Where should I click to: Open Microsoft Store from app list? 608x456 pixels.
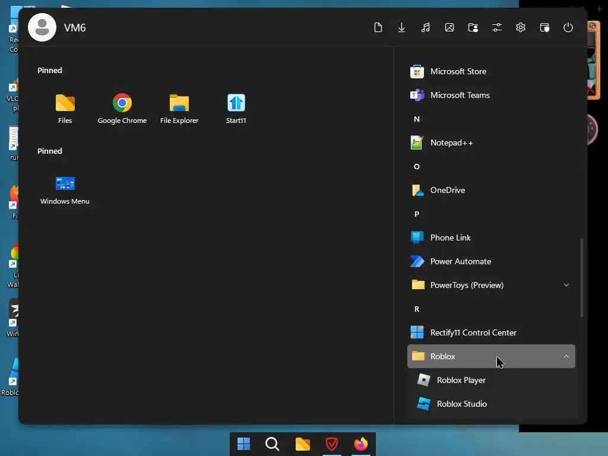click(x=491, y=71)
